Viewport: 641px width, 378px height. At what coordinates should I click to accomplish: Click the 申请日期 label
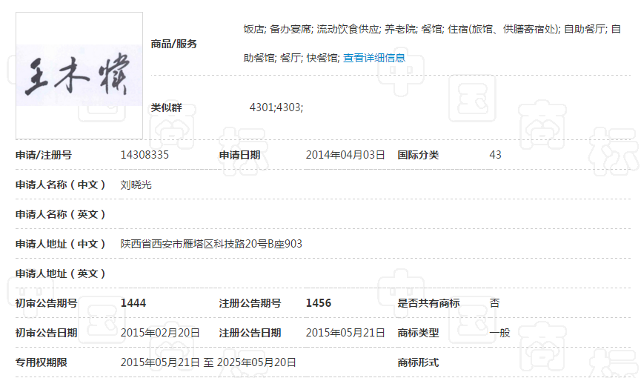[239, 155]
